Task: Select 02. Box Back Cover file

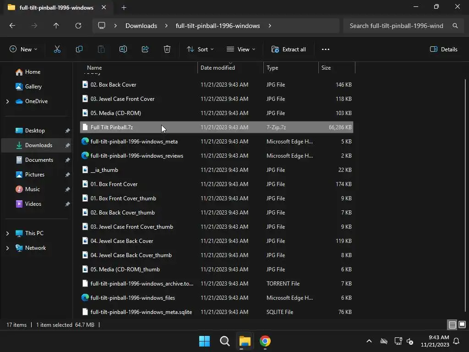Action: click(217, 85)
